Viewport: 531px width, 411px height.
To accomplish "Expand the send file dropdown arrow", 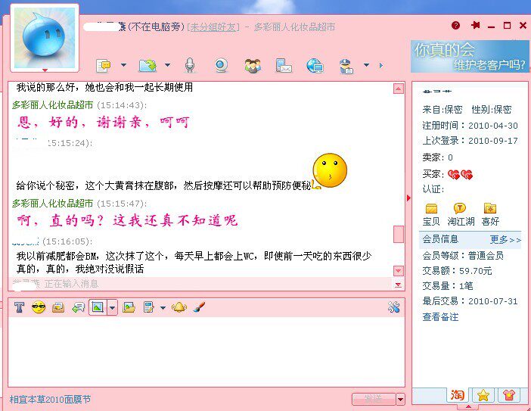I will [167, 65].
